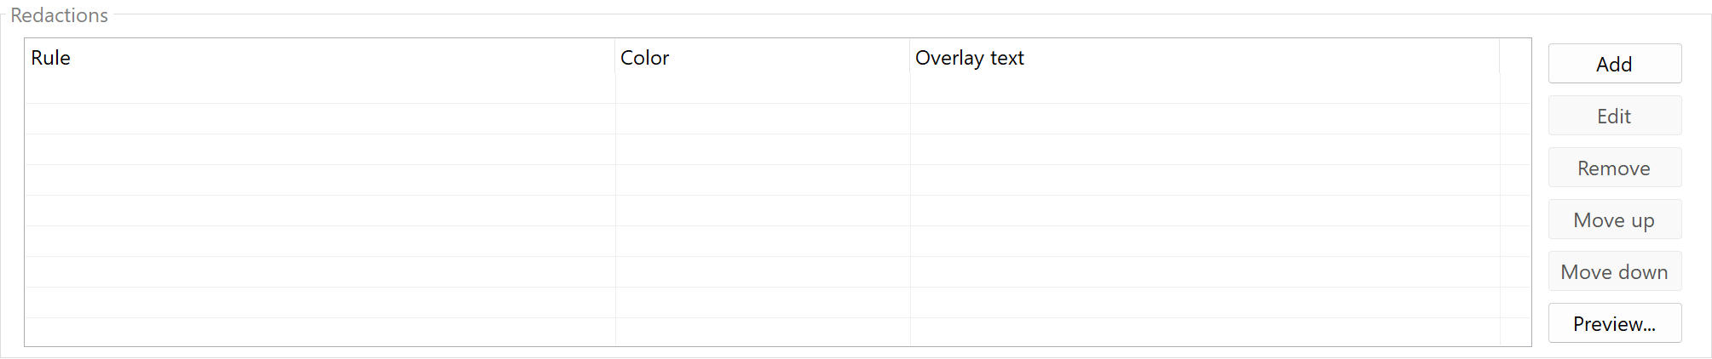Select second empty cell under Color column
Screen dimensions: 1712x359
(762, 119)
